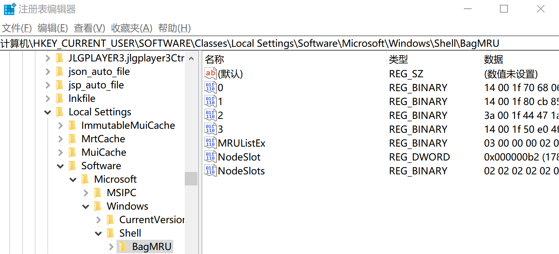Expand the MrtCache key
The image size is (559, 254).
pyautogui.click(x=61, y=139)
